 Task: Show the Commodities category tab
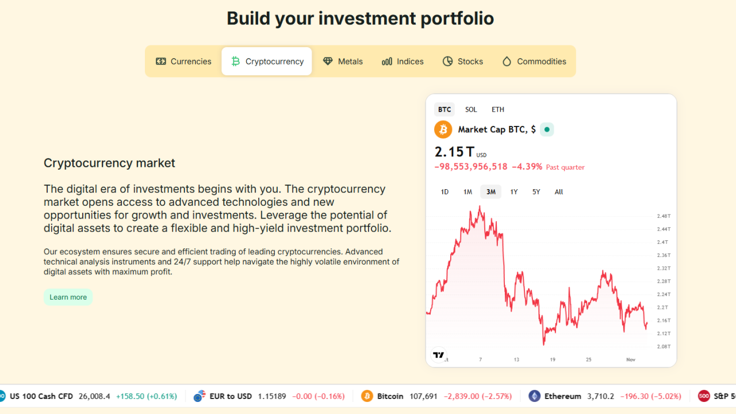tap(534, 62)
